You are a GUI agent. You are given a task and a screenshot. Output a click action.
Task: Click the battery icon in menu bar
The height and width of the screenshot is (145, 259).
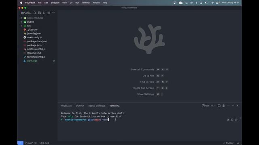coord(206,3)
